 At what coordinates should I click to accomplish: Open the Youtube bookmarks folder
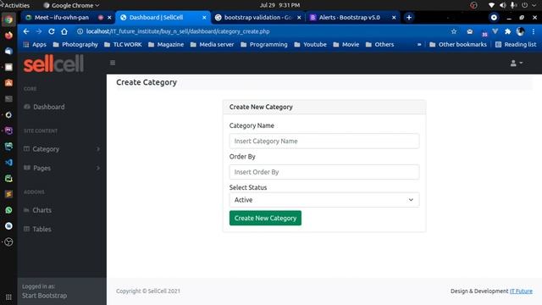[311, 45]
